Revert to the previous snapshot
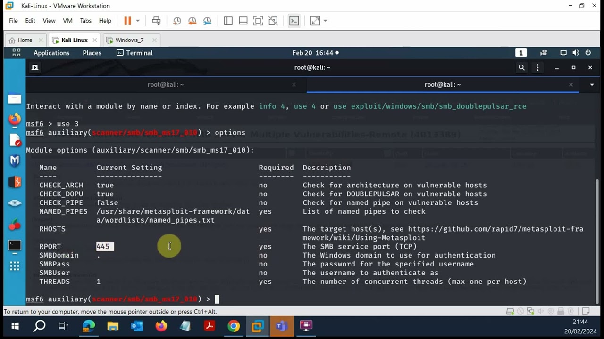The image size is (604, 339). (192, 21)
